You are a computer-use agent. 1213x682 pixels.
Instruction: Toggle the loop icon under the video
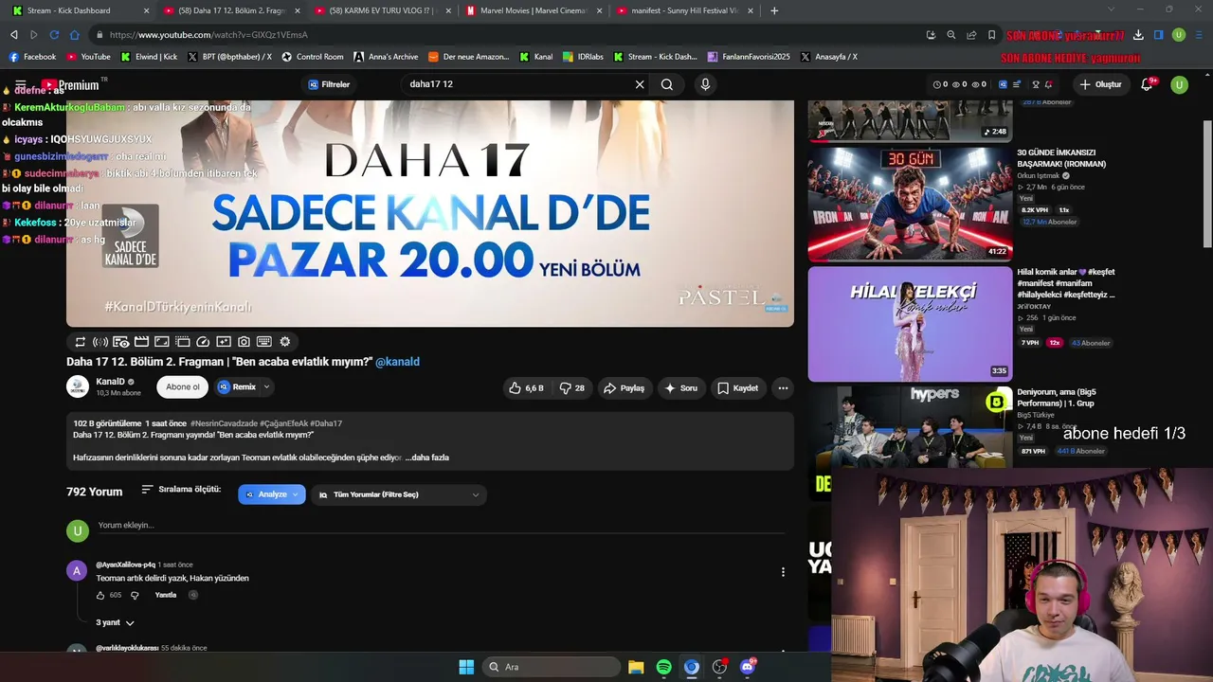80,342
